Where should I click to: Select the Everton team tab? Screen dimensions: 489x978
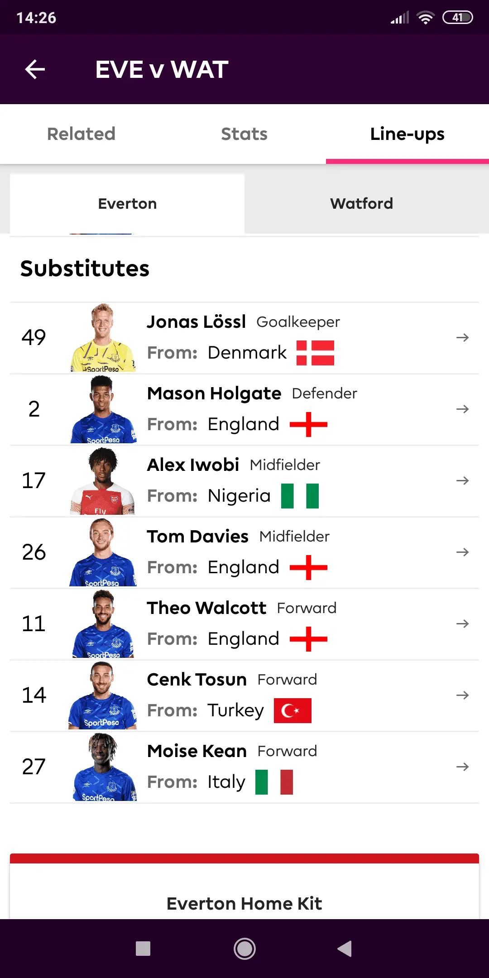tap(127, 204)
